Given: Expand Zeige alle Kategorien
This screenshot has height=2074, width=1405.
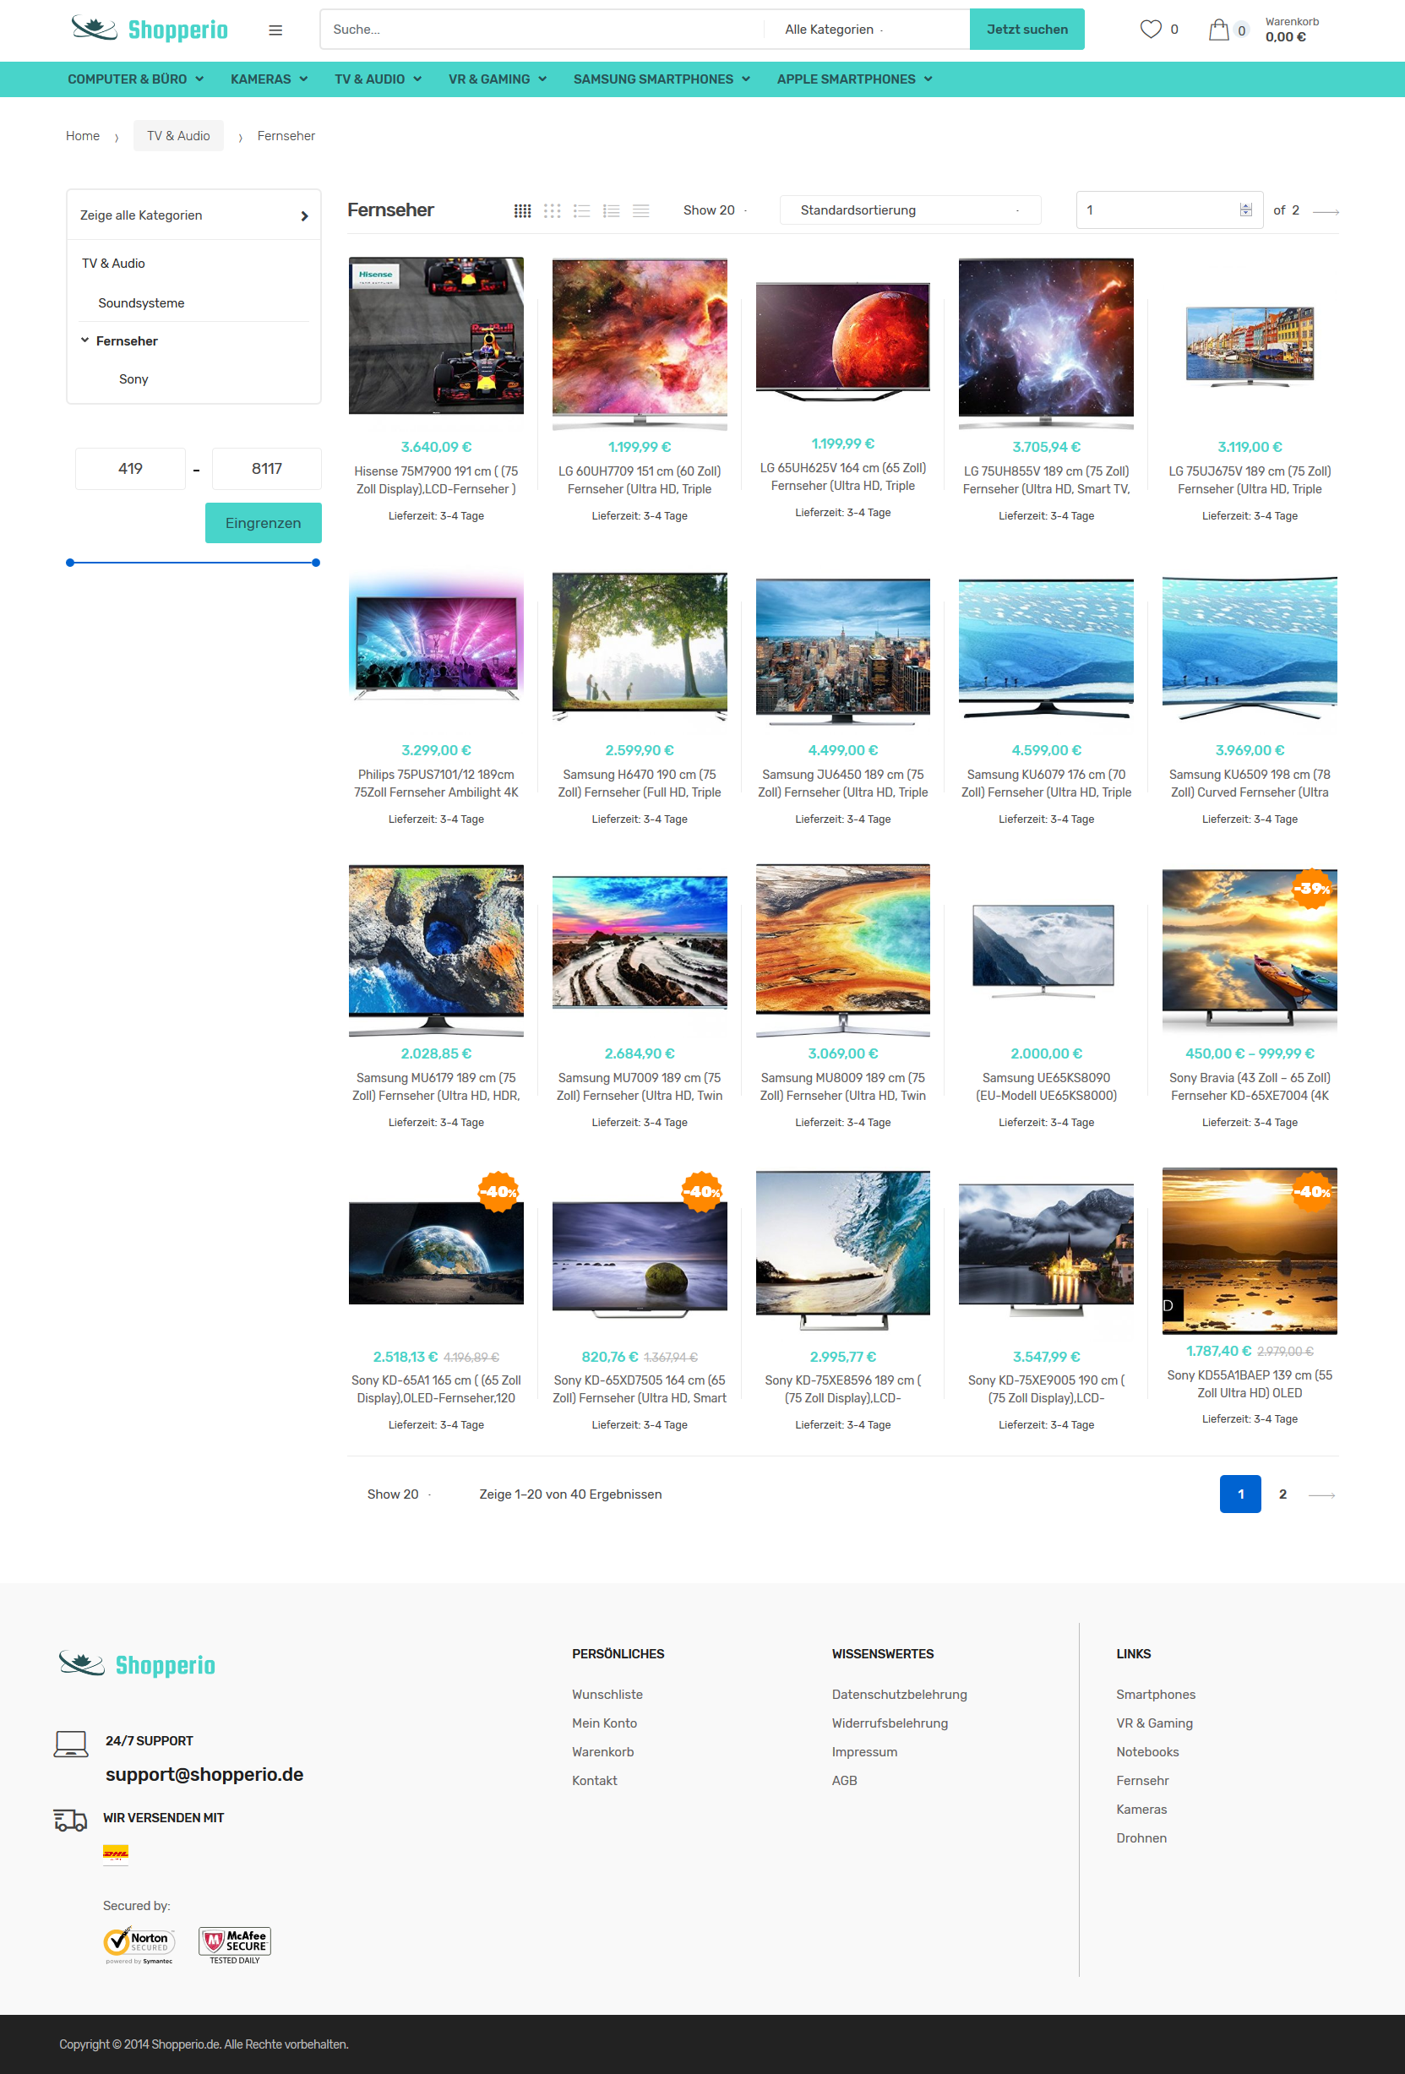Looking at the screenshot, I should (193, 215).
